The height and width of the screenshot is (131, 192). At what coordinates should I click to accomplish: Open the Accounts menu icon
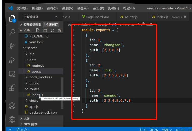[x=12, y=106]
